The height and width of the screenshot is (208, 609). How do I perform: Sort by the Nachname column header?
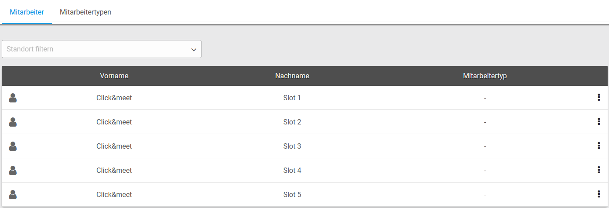click(x=292, y=76)
